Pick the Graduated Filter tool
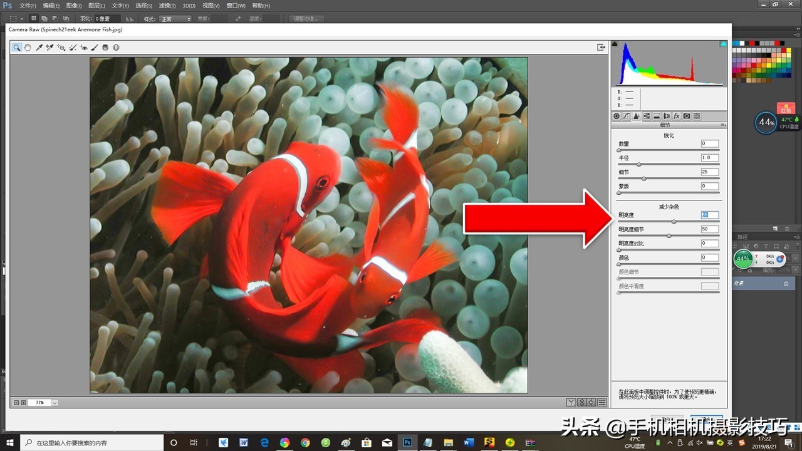Image resolution: width=802 pixels, height=451 pixels. pos(105,48)
